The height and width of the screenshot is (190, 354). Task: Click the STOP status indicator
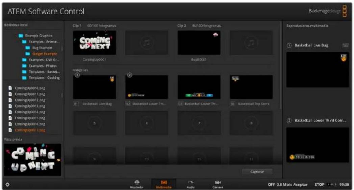click(x=320, y=185)
